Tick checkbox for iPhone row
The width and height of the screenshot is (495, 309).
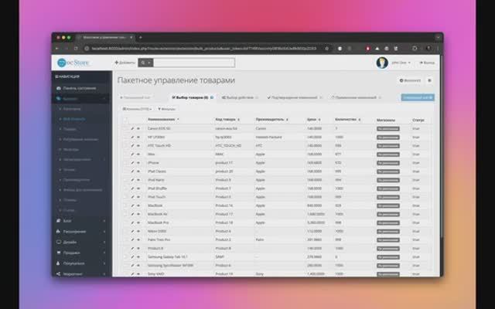(x=125, y=163)
